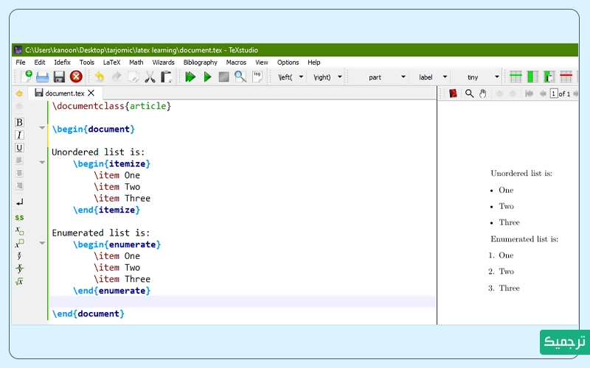Collapse the itemize environment fold arrow
Image resolution: width=590 pixels, height=368 pixels.
click(x=42, y=164)
